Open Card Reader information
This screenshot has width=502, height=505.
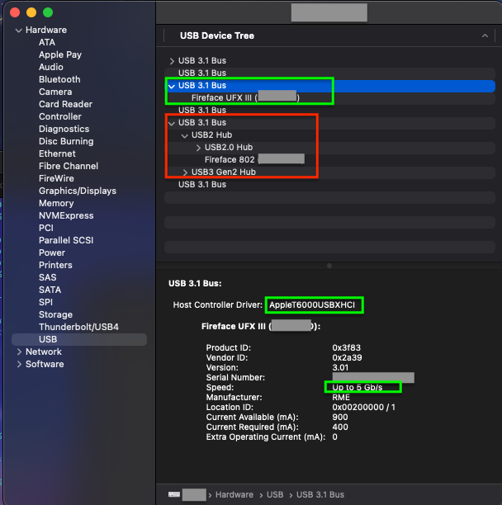pyautogui.click(x=66, y=104)
